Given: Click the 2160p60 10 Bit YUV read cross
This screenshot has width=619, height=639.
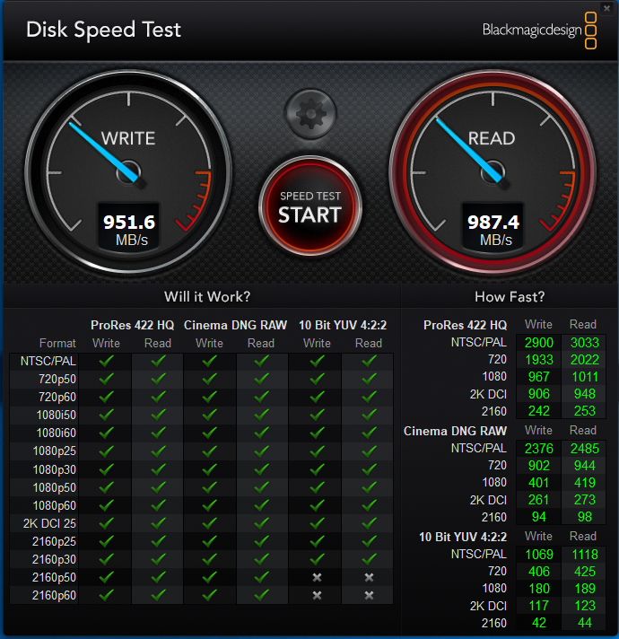Looking at the screenshot, I should pos(369,595).
